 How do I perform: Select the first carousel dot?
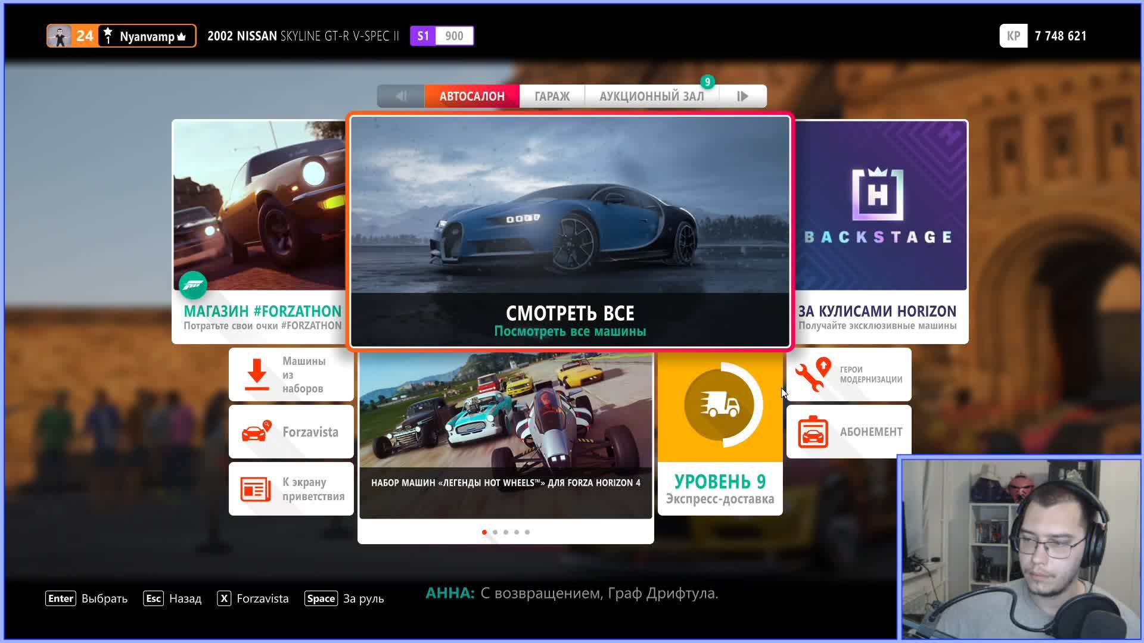(484, 532)
